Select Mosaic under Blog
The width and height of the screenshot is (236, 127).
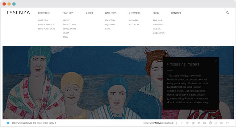pos(157,29)
